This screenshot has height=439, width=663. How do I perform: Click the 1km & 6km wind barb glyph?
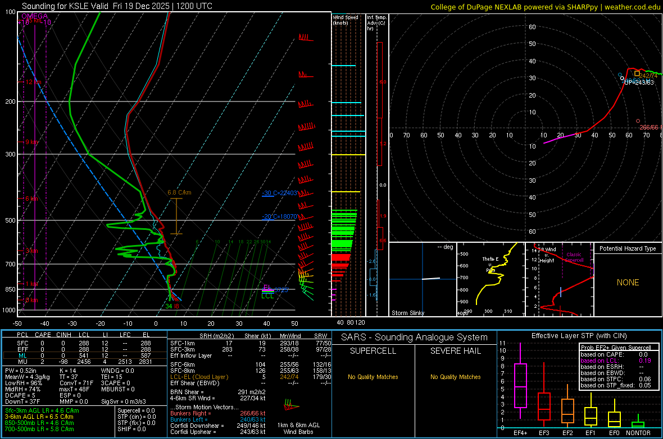(291, 405)
